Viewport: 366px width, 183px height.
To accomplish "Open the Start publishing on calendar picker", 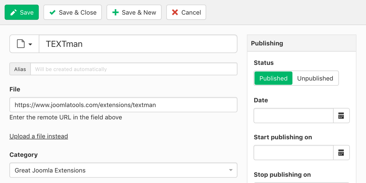I will tap(341, 153).
